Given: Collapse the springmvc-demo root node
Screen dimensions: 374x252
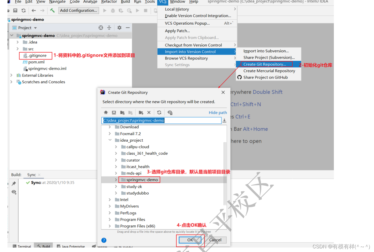Looking at the screenshot, I should [12, 35].
